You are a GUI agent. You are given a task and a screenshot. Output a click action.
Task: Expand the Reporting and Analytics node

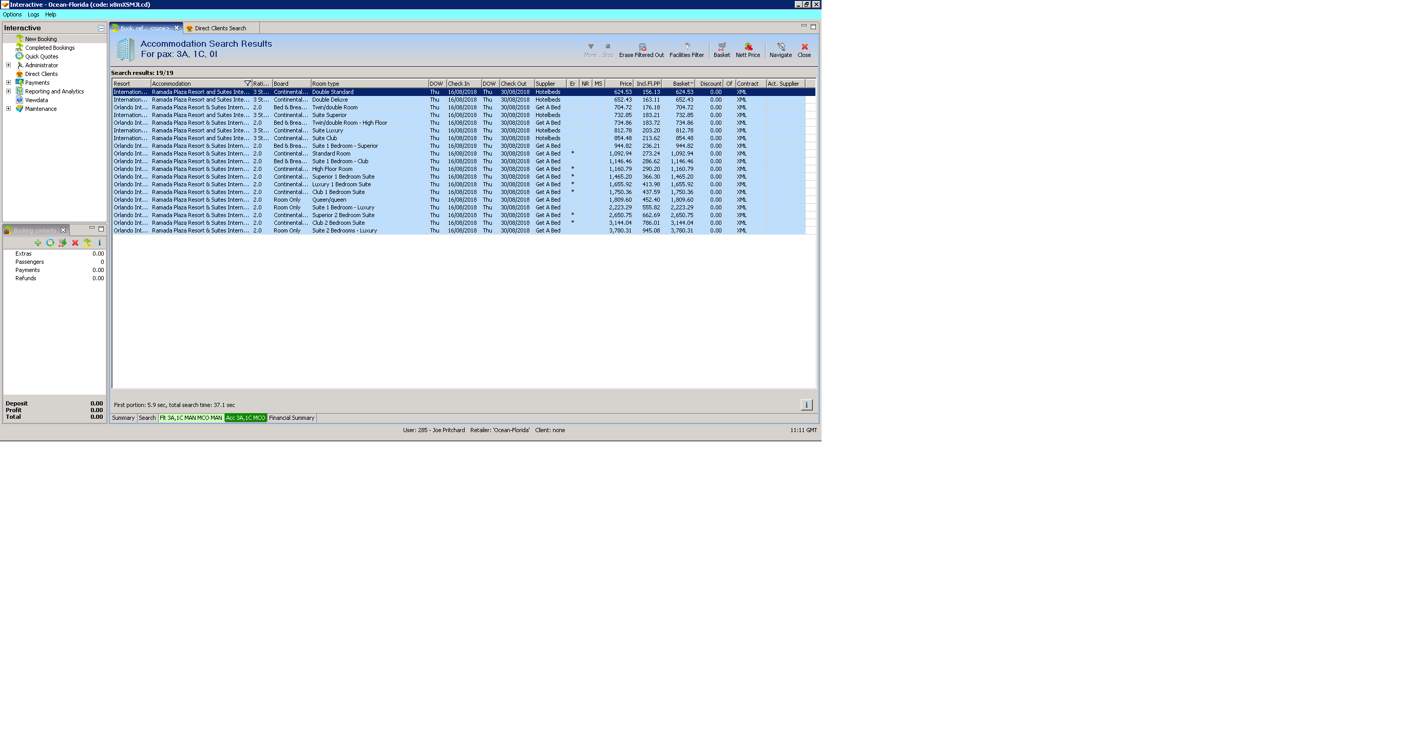[8, 91]
